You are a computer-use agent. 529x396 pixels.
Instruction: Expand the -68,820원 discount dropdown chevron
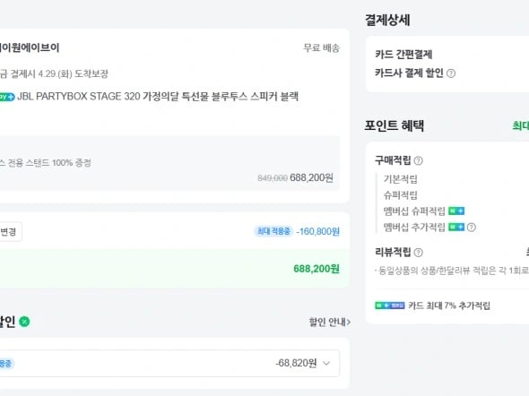click(326, 364)
